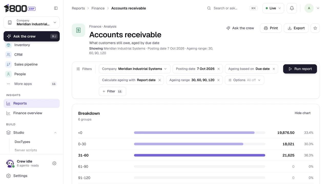Image resolution: width=328 pixels, height=184 pixels.
Task: Open the Filters panel label
Action: (x=84, y=69)
